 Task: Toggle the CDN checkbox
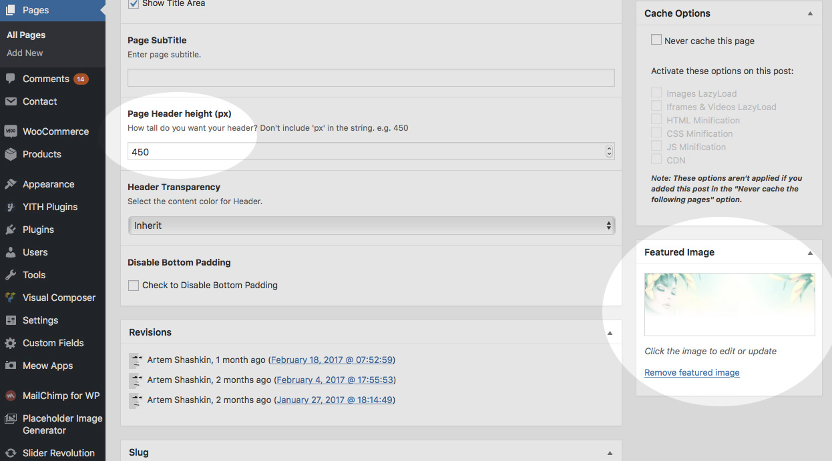(x=656, y=160)
